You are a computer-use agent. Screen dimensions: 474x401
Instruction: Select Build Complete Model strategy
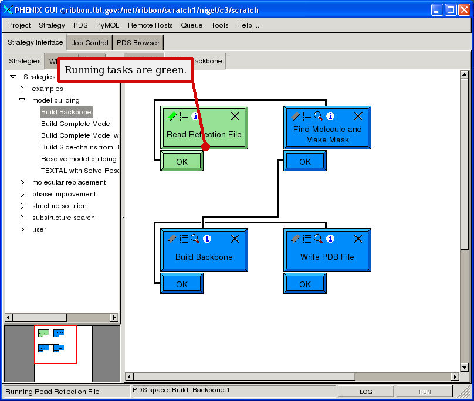pyautogui.click(x=76, y=124)
